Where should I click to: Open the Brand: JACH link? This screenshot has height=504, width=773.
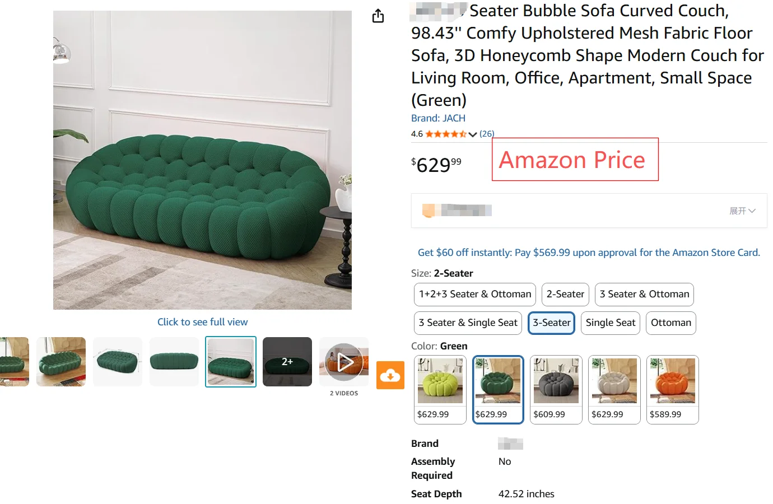(438, 118)
